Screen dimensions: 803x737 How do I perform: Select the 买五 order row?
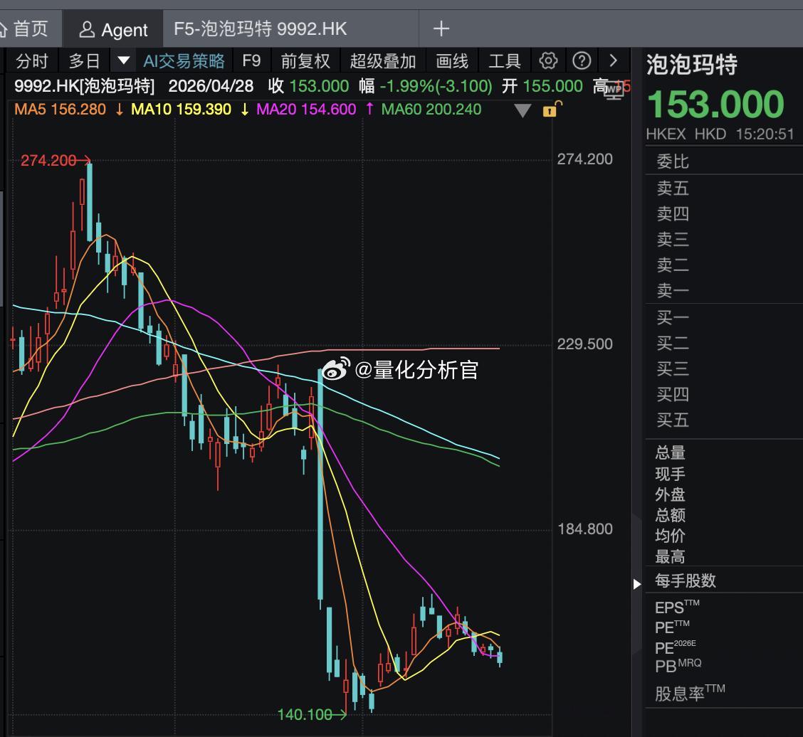click(x=724, y=420)
